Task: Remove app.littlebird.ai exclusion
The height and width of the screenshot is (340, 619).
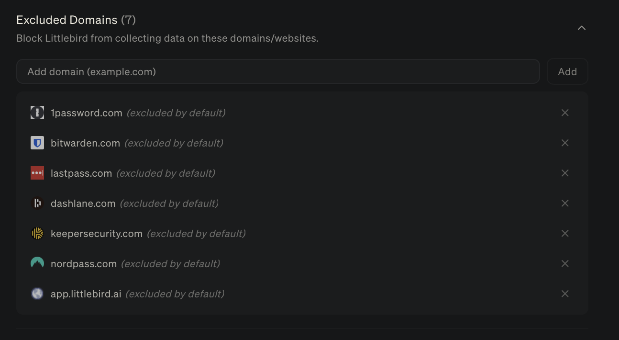Action: pyautogui.click(x=565, y=294)
